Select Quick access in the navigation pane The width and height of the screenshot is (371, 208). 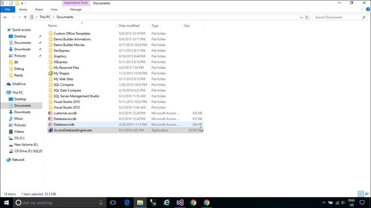click(x=21, y=29)
